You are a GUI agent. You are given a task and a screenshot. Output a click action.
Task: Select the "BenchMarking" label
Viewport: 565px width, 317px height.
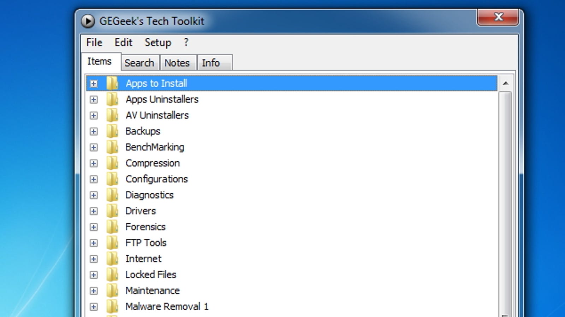click(155, 147)
